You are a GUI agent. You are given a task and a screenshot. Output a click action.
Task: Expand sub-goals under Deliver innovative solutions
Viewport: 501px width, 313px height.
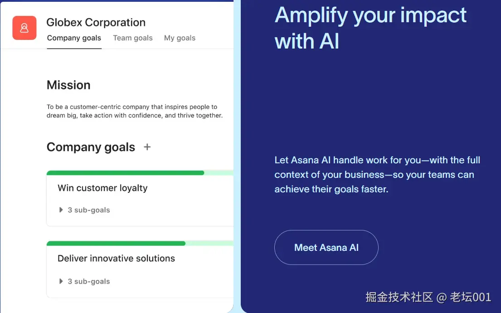coord(61,281)
